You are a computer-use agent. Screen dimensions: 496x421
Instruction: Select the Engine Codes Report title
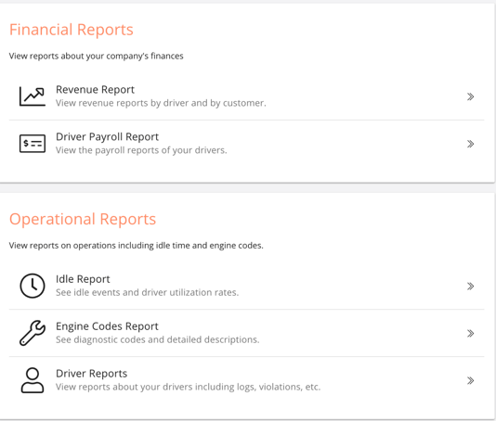point(107,326)
